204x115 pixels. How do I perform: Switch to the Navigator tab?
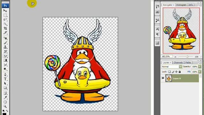pos(167,5)
